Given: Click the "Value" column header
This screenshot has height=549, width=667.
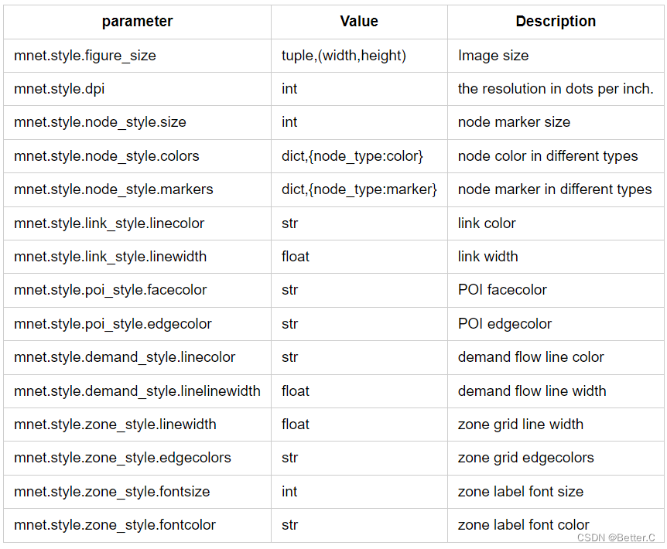Looking at the screenshot, I should point(359,22).
